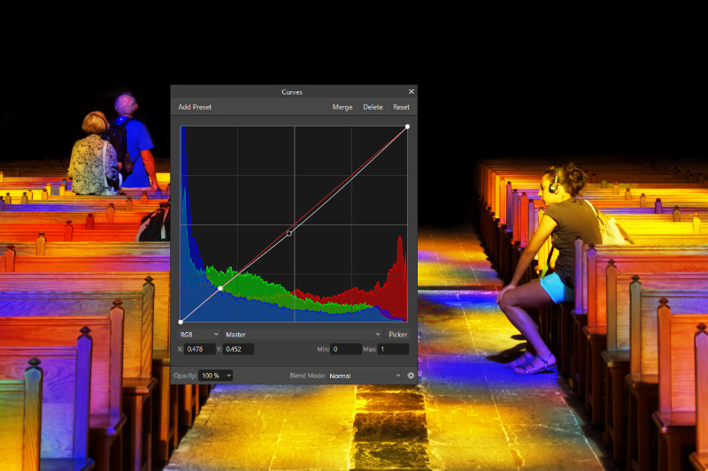The width and height of the screenshot is (708, 471).
Task: Select the top-right curve end node
Action: (x=407, y=126)
